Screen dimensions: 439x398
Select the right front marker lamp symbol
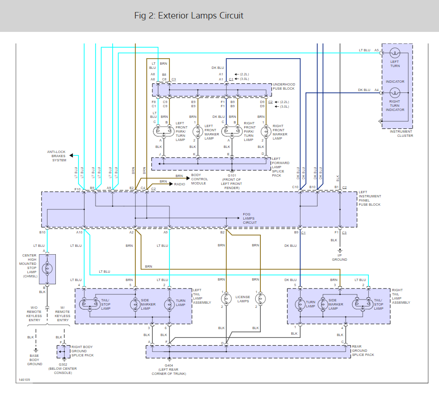[266, 131]
